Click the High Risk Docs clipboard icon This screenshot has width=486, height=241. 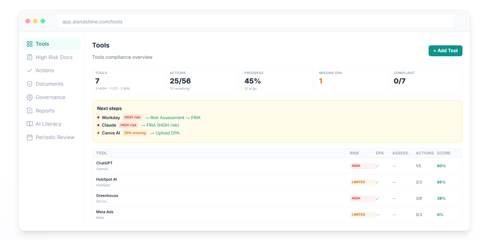29,57
